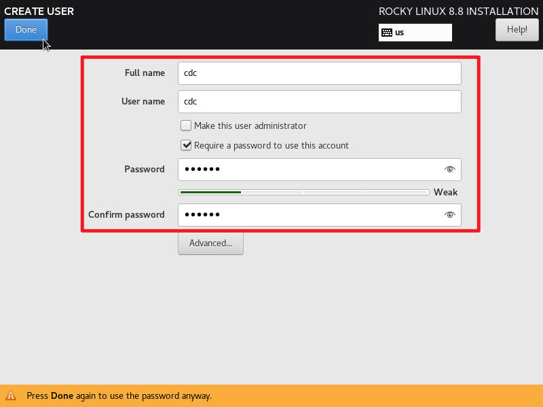Click ROCKY LINUX 8.8 INSTALLATION heading
The width and height of the screenshot is (543, 407).
458,12
